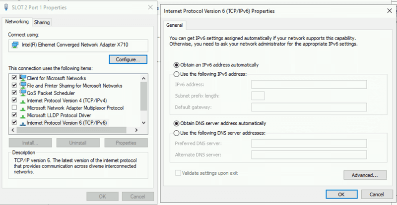Choose Use the following IPv6 address
This screenshot has height=205, width=397.
click(x=176, y=74)
